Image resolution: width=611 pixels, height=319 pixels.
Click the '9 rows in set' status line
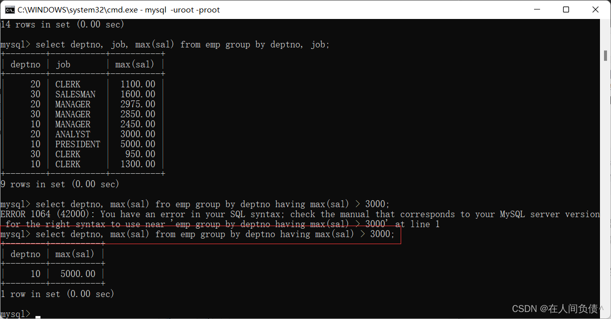click(x=60, y=184)
